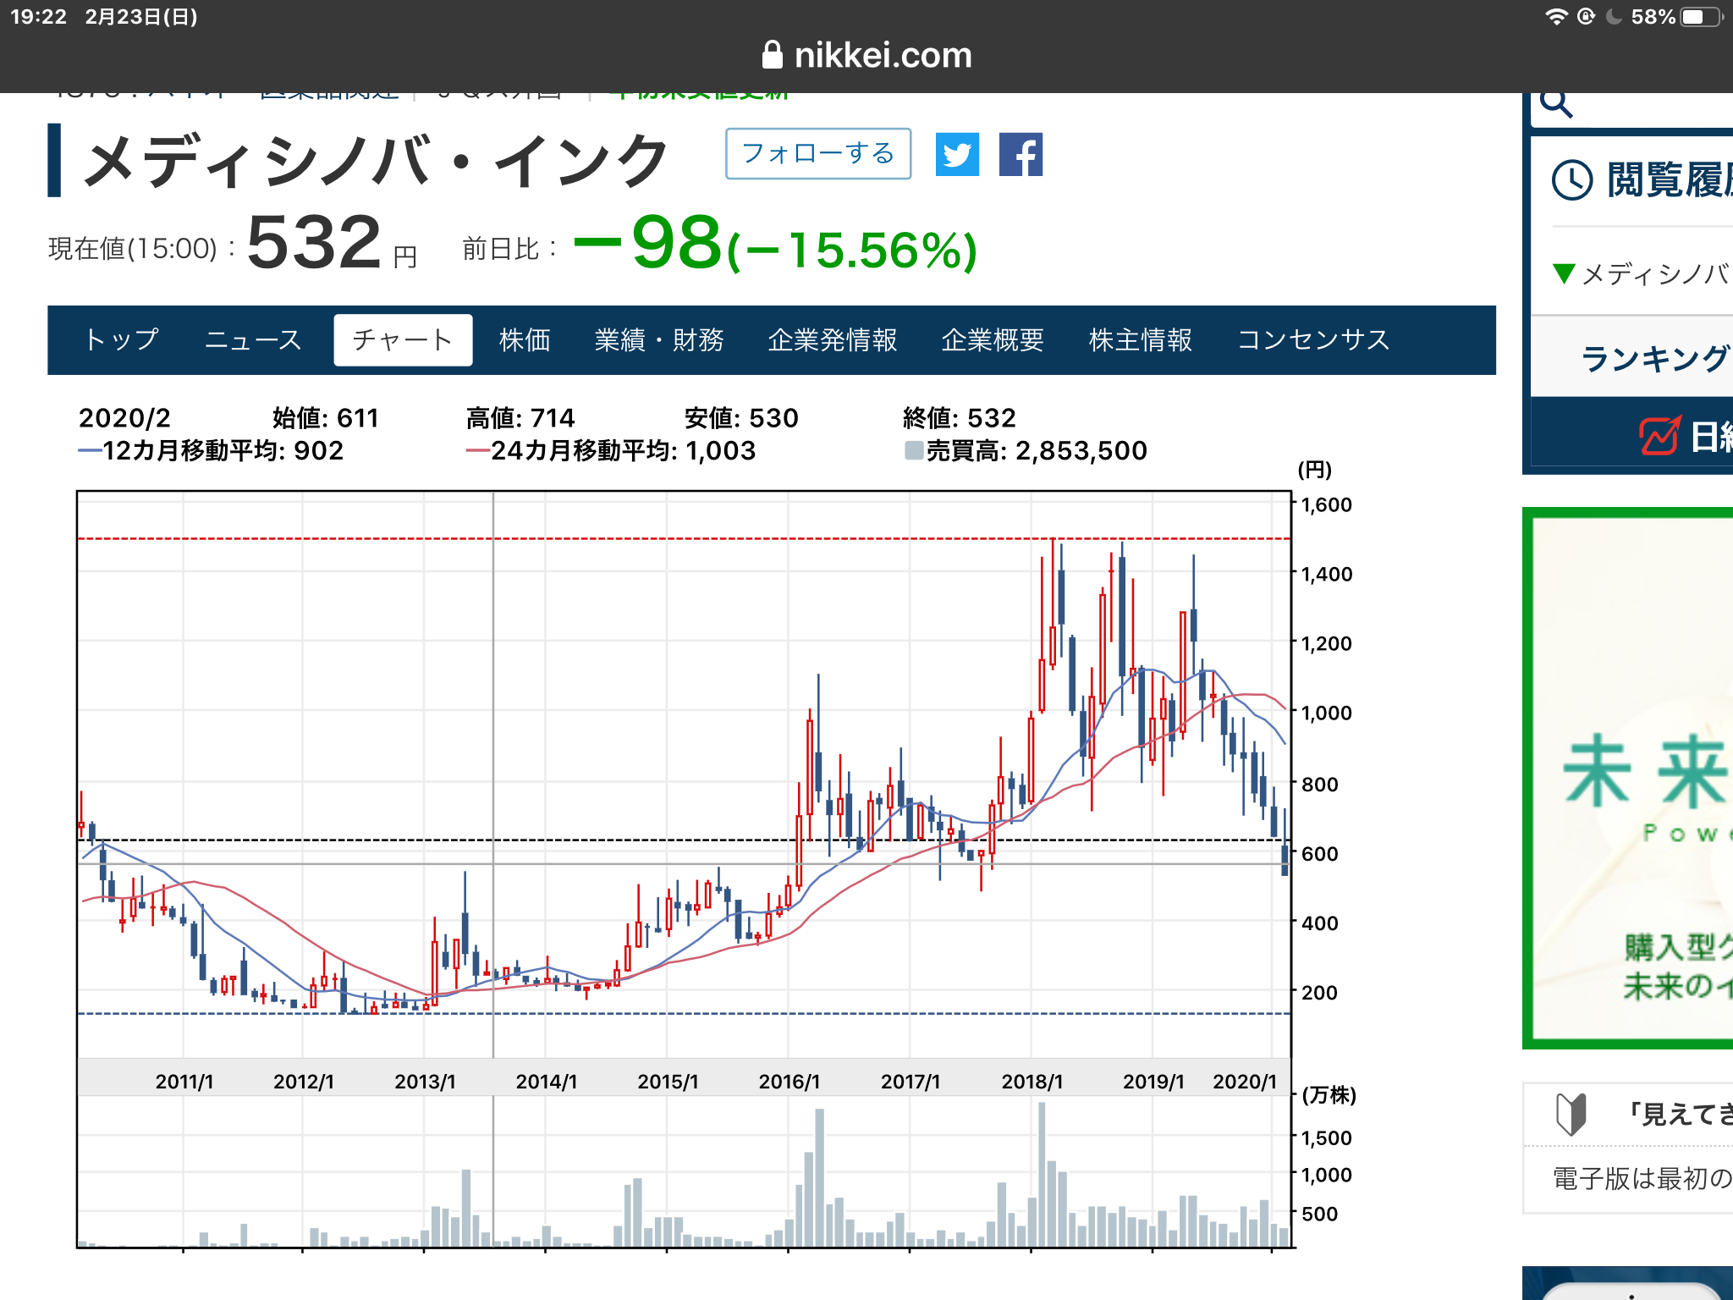Click the clock icon beside 閲覧履歴
Viewport: 1733px width, 1300px height.
(1572, 179)
